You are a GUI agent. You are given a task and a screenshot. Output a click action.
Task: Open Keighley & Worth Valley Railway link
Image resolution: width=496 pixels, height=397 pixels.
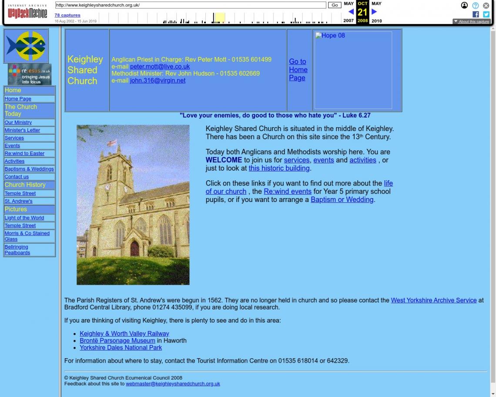click(124, 334)
